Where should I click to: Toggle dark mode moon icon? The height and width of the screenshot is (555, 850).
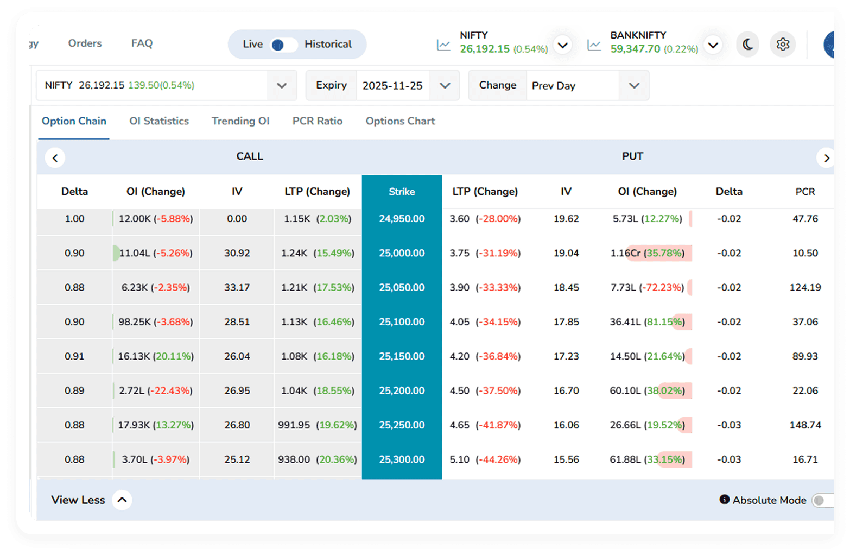click(747, 45)
